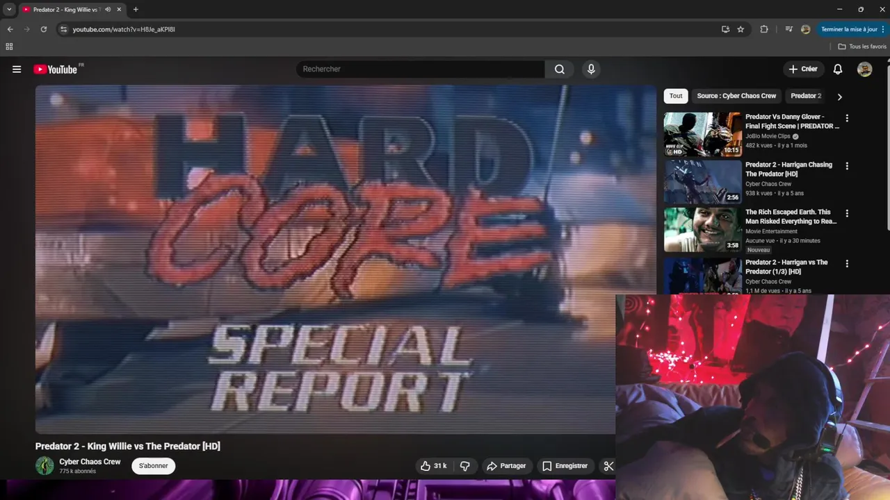This screenshot has width=890, height=500.
Task: Go back with the browser back arrow
Action: point(10,29)
